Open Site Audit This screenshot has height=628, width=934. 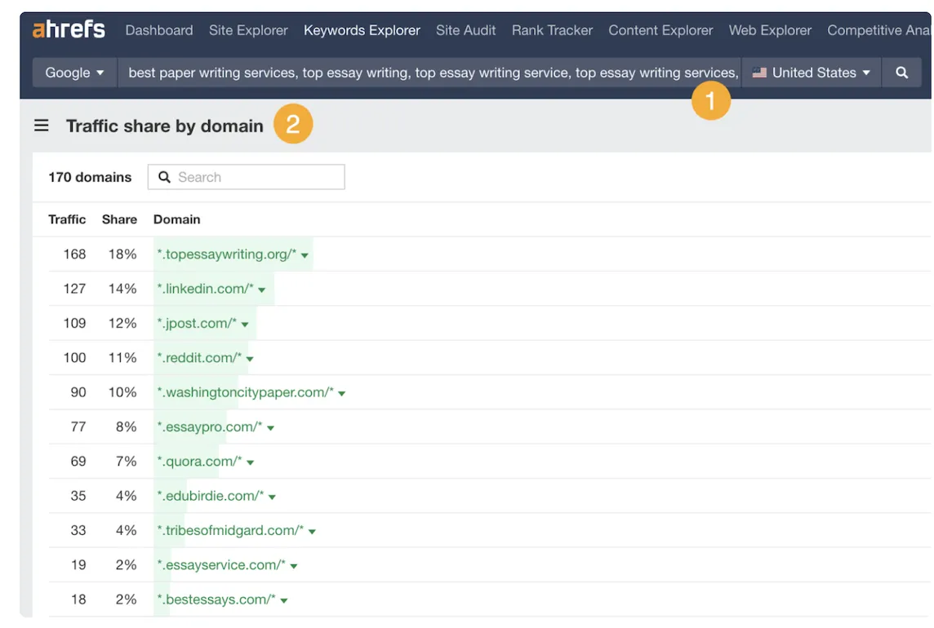point(466,29)
